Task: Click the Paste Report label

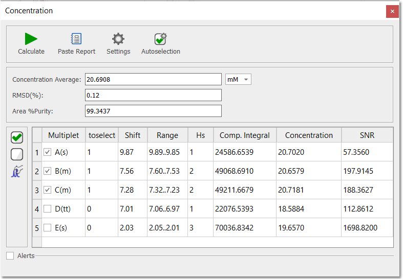Action: (x=77, y=52)
